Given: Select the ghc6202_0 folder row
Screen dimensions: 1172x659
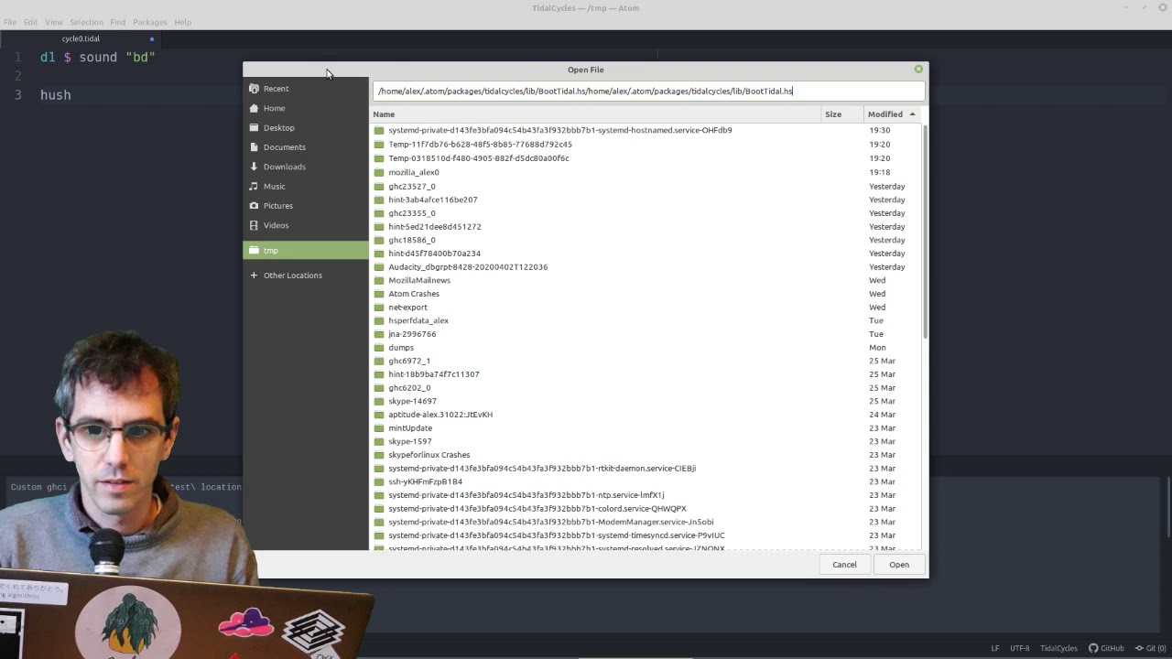Looking at the screenshot, I should (646, 388).
